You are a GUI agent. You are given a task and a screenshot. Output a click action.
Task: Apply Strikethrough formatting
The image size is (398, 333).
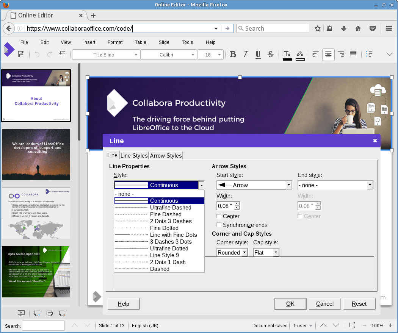tap(271, 55)
